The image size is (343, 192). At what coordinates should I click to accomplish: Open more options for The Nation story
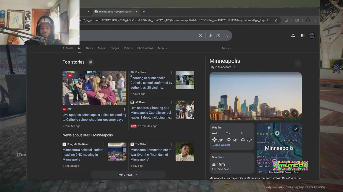(x=172, y=144)
